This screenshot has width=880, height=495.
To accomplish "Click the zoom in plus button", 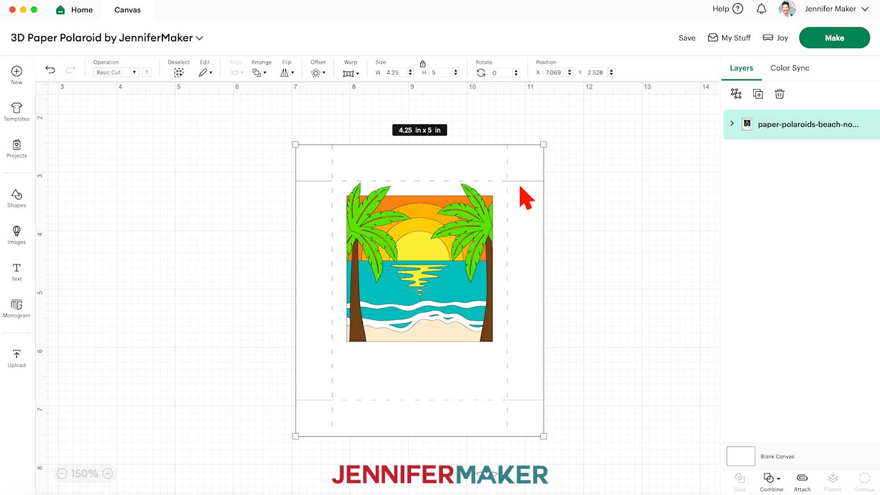I will tap(108, 473).
